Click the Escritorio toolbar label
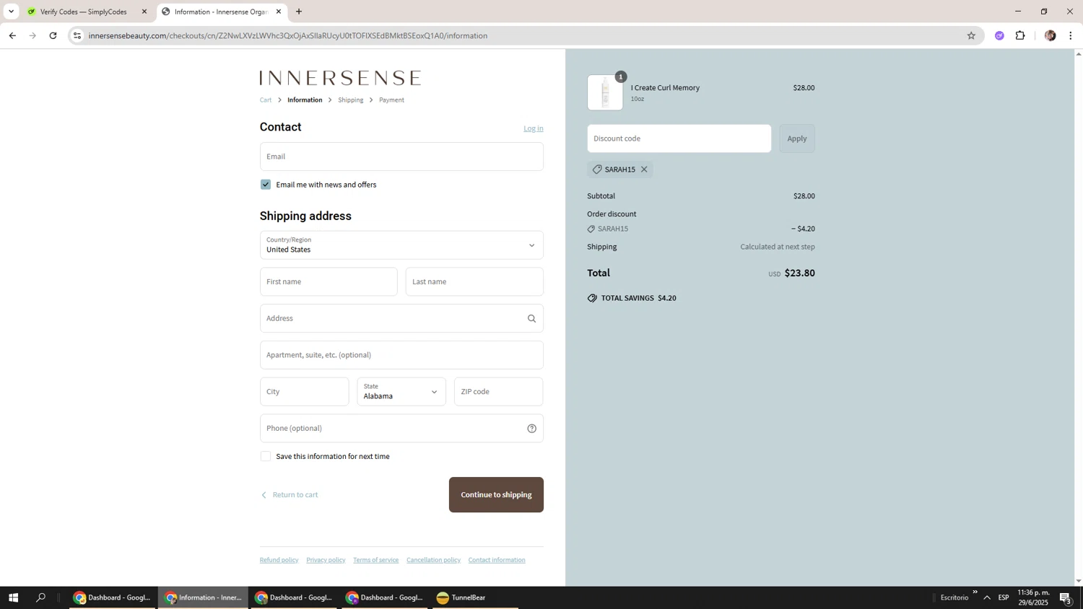The image size is (1083, 609). coord(954,597)
